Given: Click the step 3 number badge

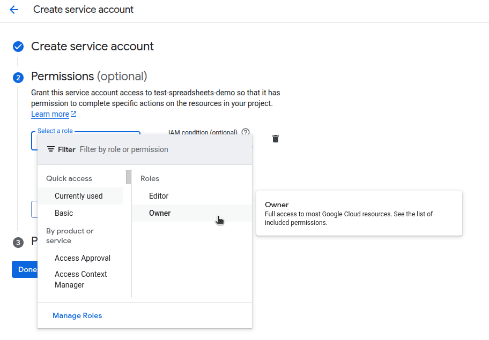Looking at the screenshot, I should [x=18, y=243].
